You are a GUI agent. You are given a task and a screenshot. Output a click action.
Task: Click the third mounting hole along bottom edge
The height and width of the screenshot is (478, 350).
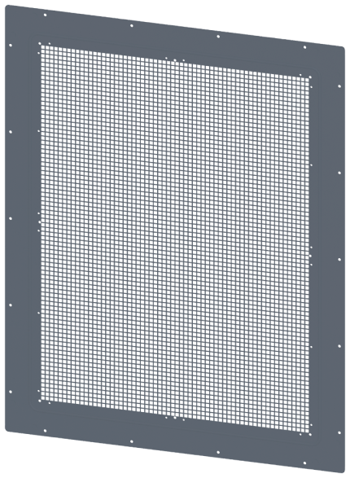click(218, 452)
